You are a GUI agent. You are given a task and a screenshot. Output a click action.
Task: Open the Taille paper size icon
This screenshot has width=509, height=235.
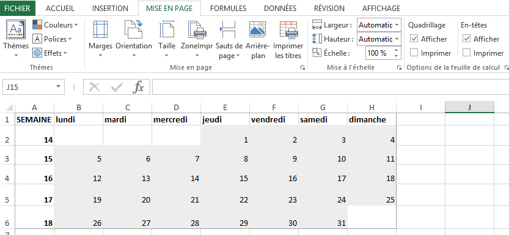click(167, 29)
